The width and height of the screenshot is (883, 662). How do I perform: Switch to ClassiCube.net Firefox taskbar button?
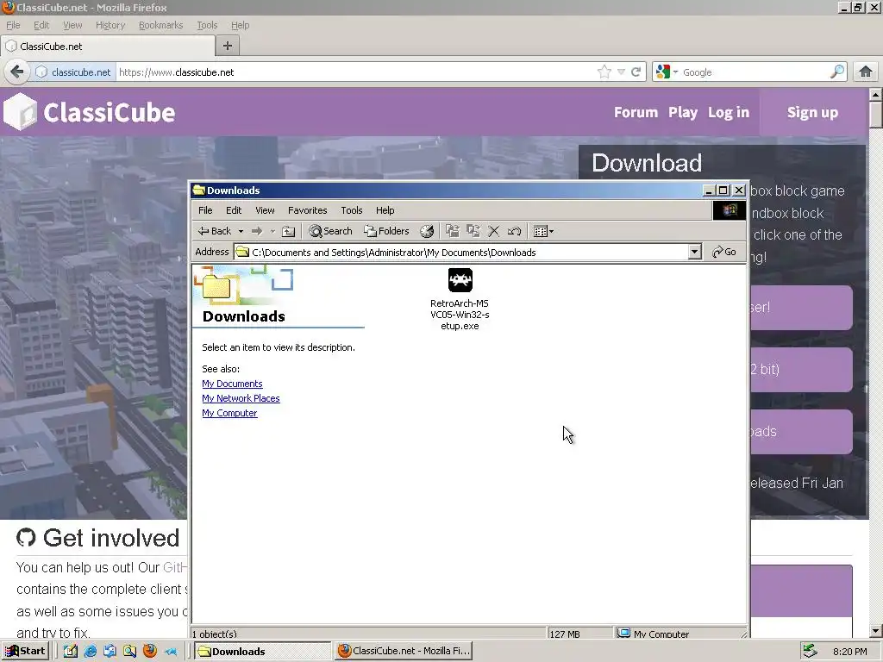(404, 651)
